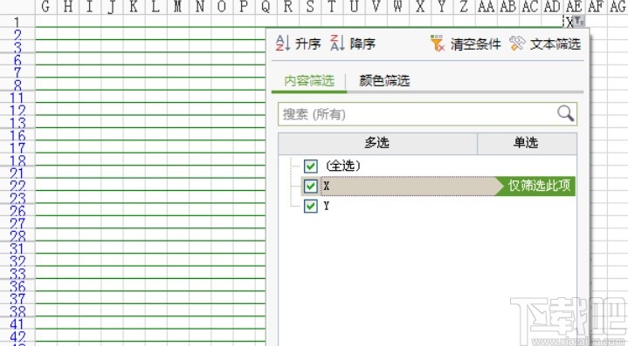628x346 pixels.
Task: Click the magnifier search icon
Action: [x=565, y=114]
